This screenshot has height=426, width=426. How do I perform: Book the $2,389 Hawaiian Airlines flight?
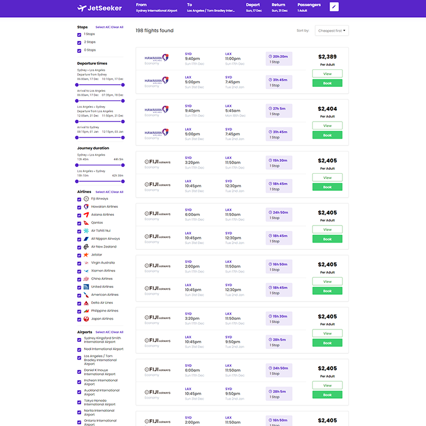click(327, 83)
